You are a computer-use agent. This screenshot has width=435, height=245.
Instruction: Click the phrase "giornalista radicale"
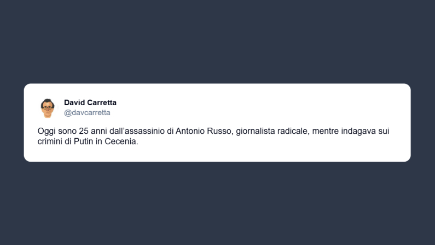(275, 132)
